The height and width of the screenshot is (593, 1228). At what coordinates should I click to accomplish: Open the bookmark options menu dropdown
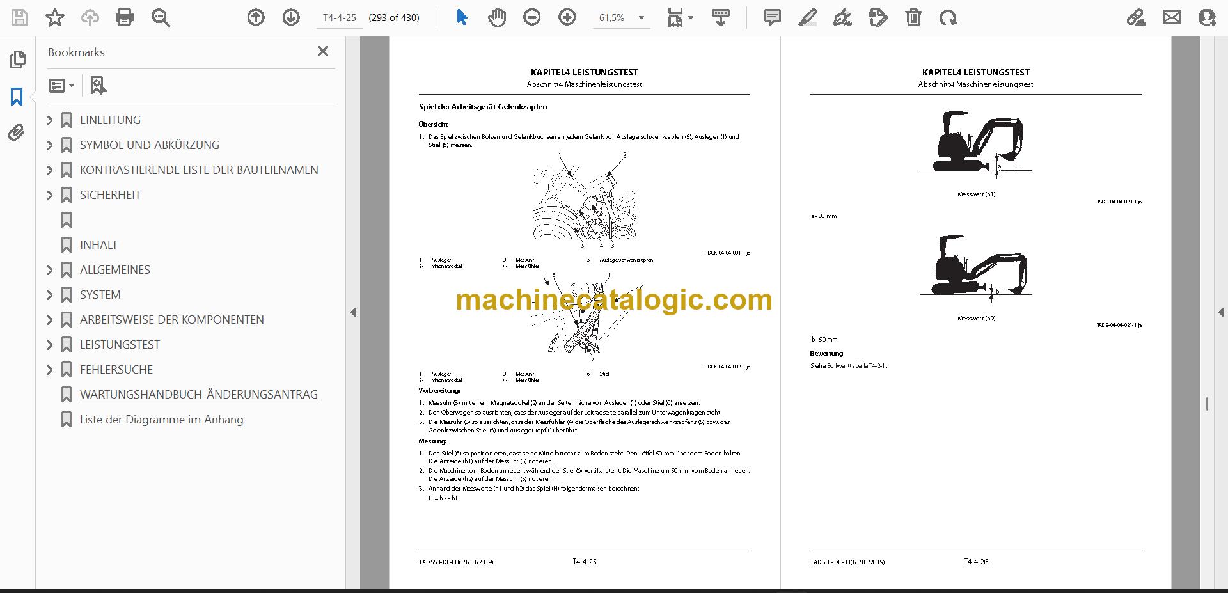62,85
